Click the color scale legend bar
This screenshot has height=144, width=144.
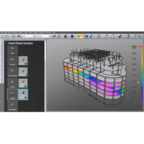(x=142, y=75)
